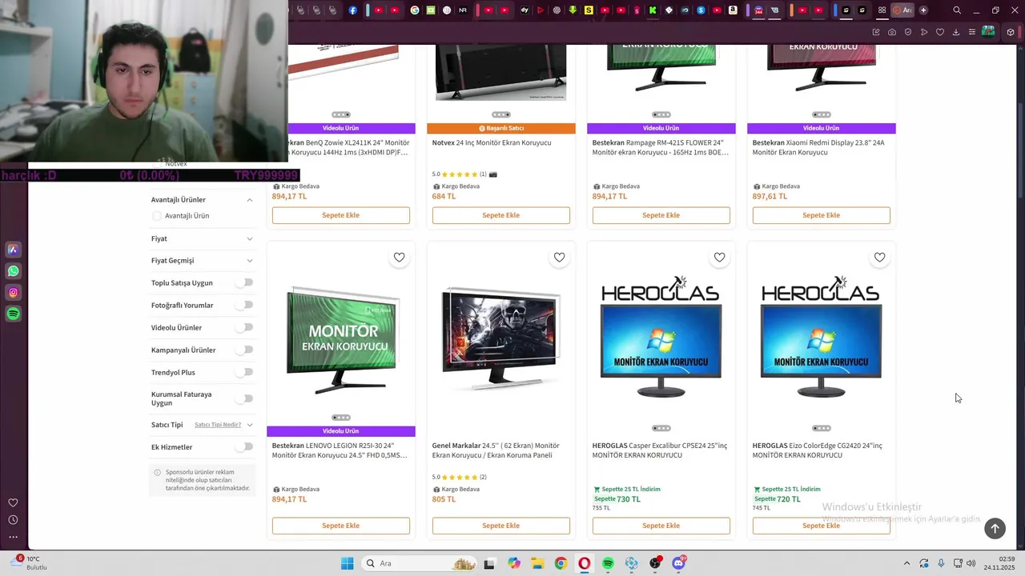Viewport: 1025px width, 576px height.
Task: Open Opera downloads icon
Action: click(x=956, y=32)
